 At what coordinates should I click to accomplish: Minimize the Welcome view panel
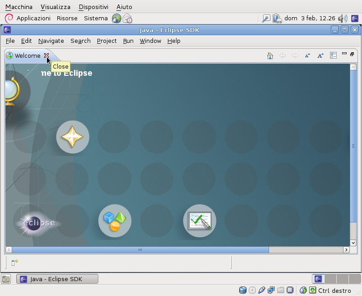click(344, 54)
